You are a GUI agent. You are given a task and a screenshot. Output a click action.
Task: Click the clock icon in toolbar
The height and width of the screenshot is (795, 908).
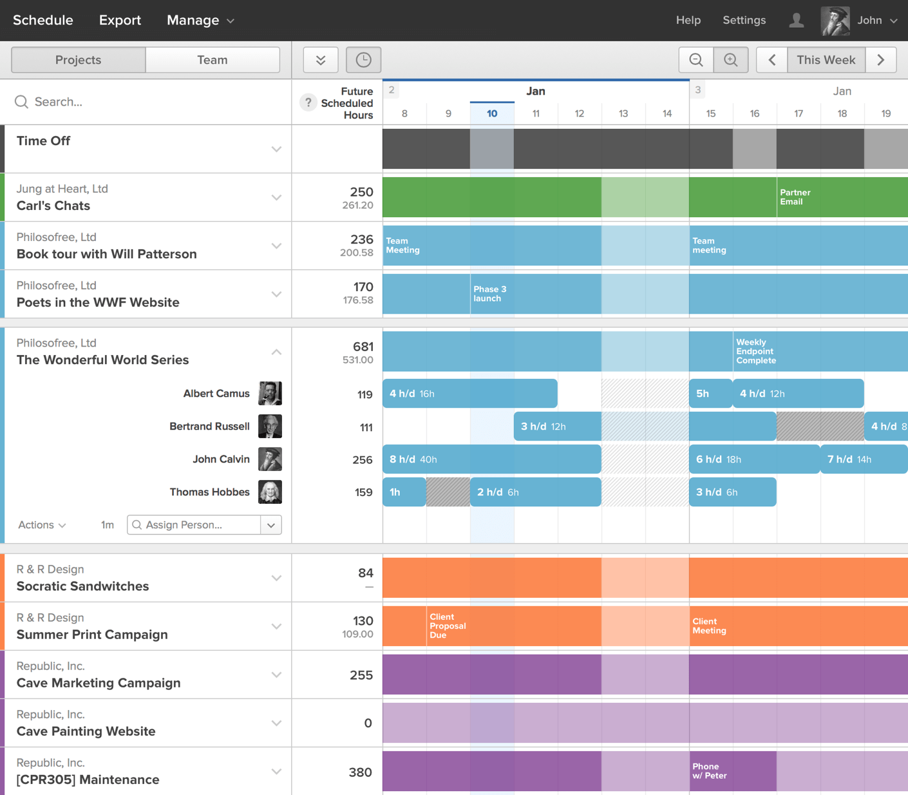pos(363,60)
